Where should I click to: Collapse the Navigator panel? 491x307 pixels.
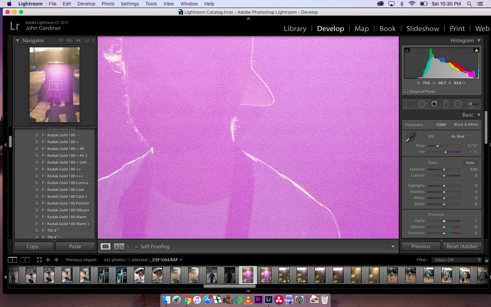pyautogui.click(x=17, y=41)
